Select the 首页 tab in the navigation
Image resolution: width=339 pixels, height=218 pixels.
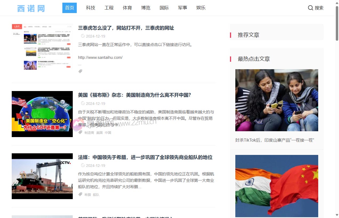(x=69, y=8)
